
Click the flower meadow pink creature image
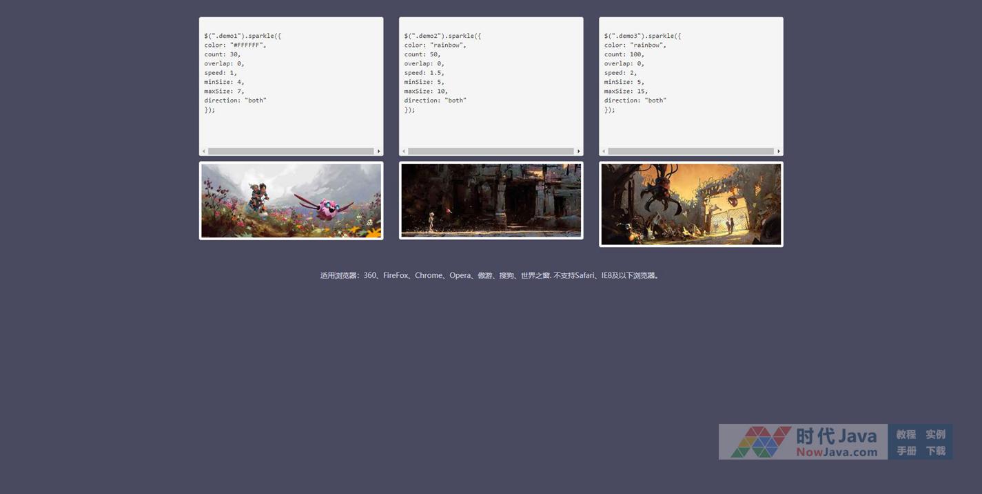coord(291,200)
